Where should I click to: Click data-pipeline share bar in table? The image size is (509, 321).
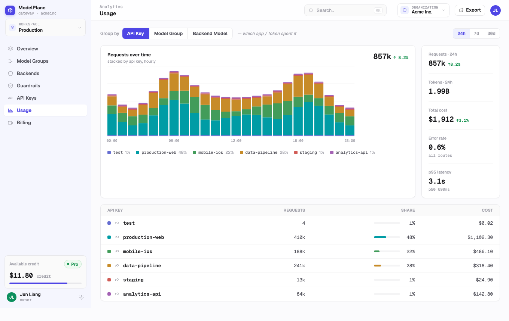[387, 265]
